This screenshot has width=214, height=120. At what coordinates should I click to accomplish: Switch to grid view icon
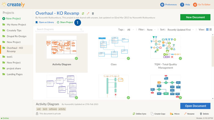pyautogui.click(x=207, y=30)
